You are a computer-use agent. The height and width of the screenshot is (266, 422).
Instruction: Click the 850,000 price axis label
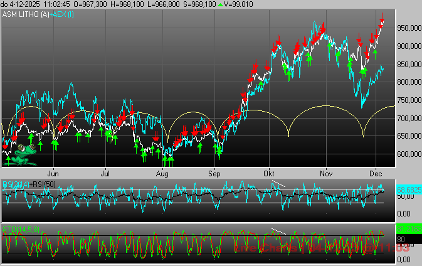click(409, 65)
